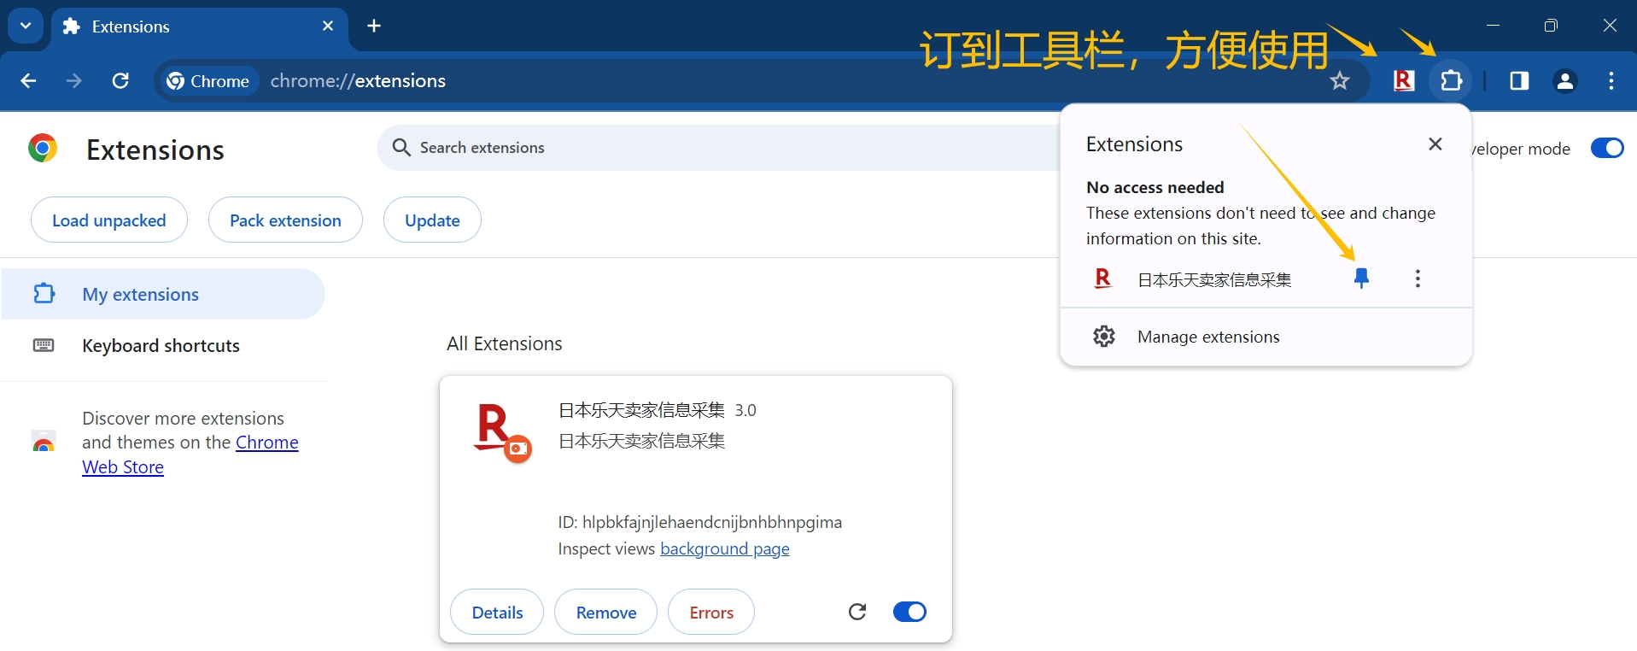Screen dimensions: 1637x651
Task: Click the extension ID text hlpbkfajnjlehaendcnijbnhbhnpgima
Action: point(711,522)
